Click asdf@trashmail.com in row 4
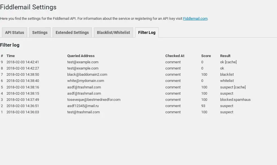This screenshot has width=277, height=165. [x=84, y=93]
